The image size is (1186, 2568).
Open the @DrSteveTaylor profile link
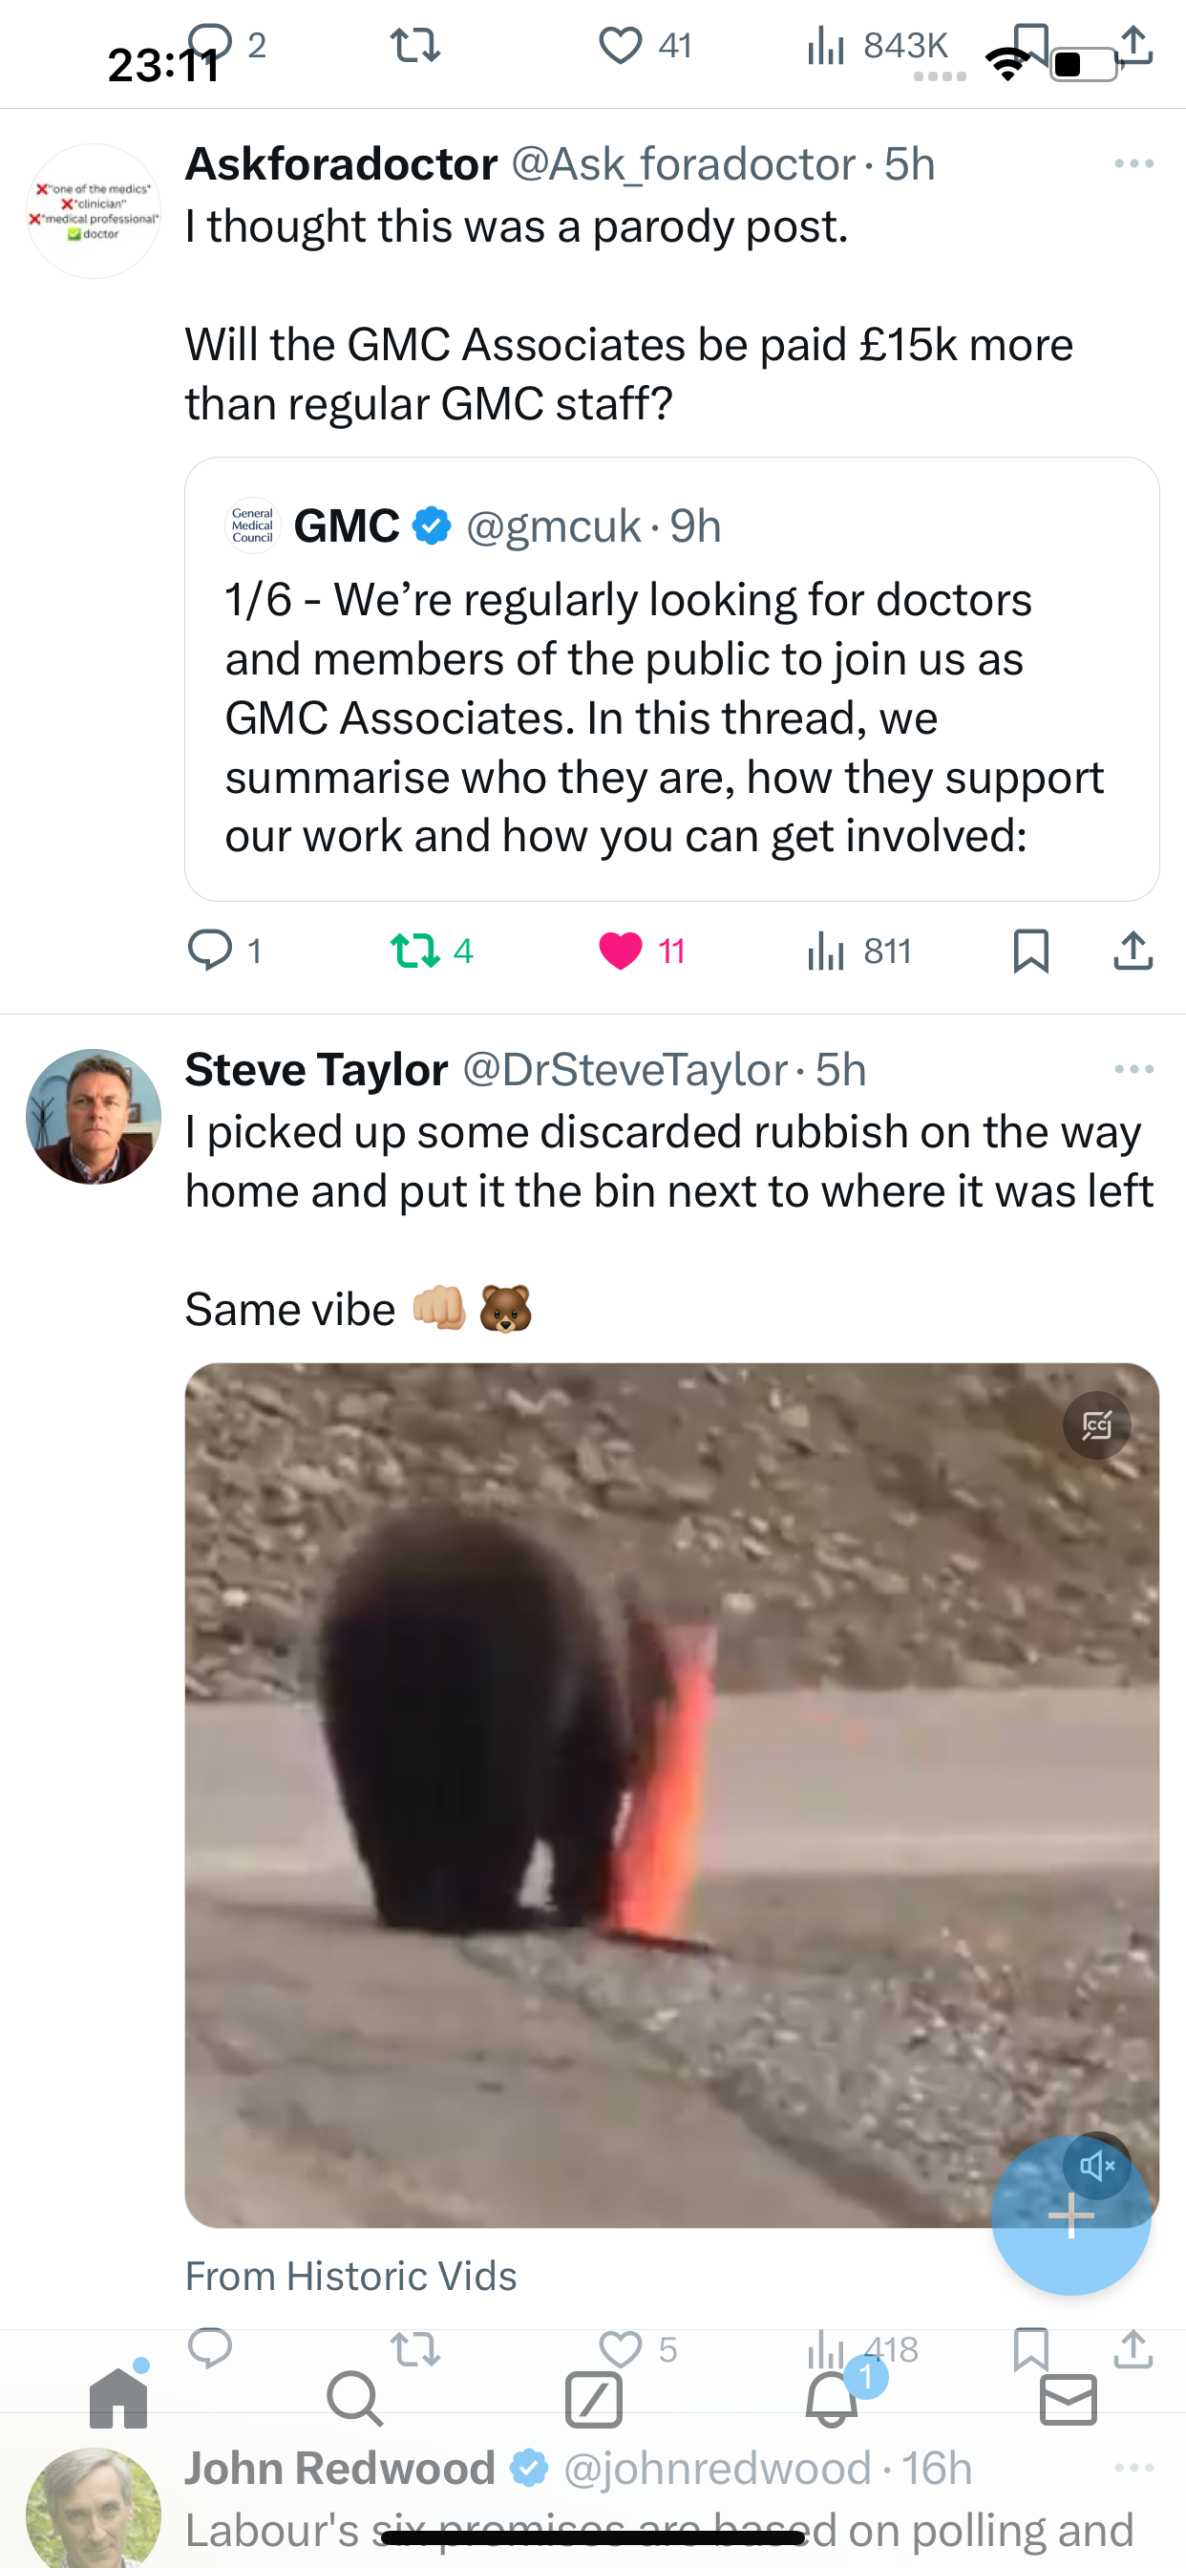point(625,1069)
